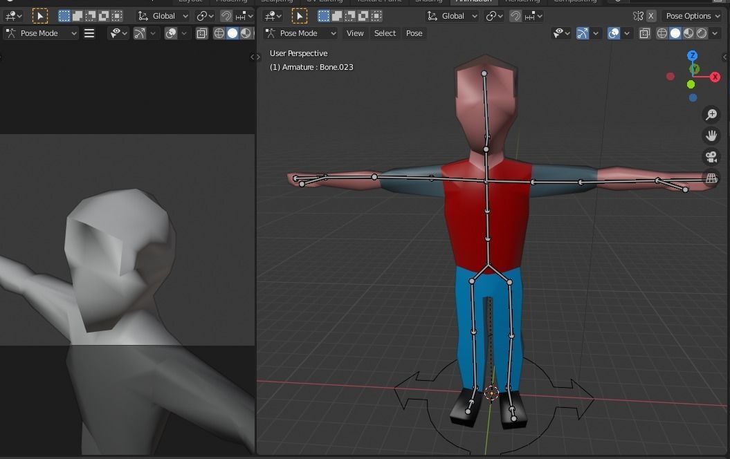Screen dimensions: 730x459
Task: Choose Set New Selection mode in right viewport
Action: click(324, 17)
